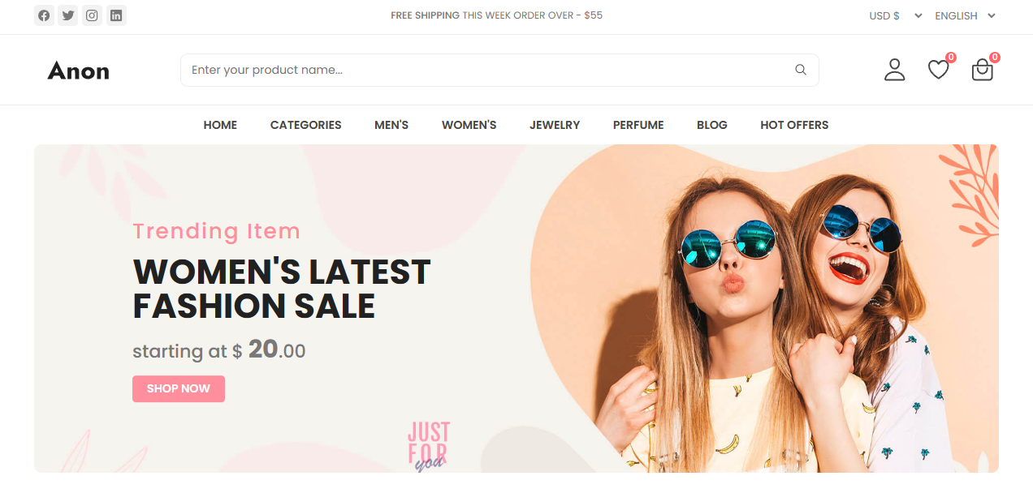1033x493 pixels.
Task: Open the Facebook social link icon
Action: click(x=44, y=15)
